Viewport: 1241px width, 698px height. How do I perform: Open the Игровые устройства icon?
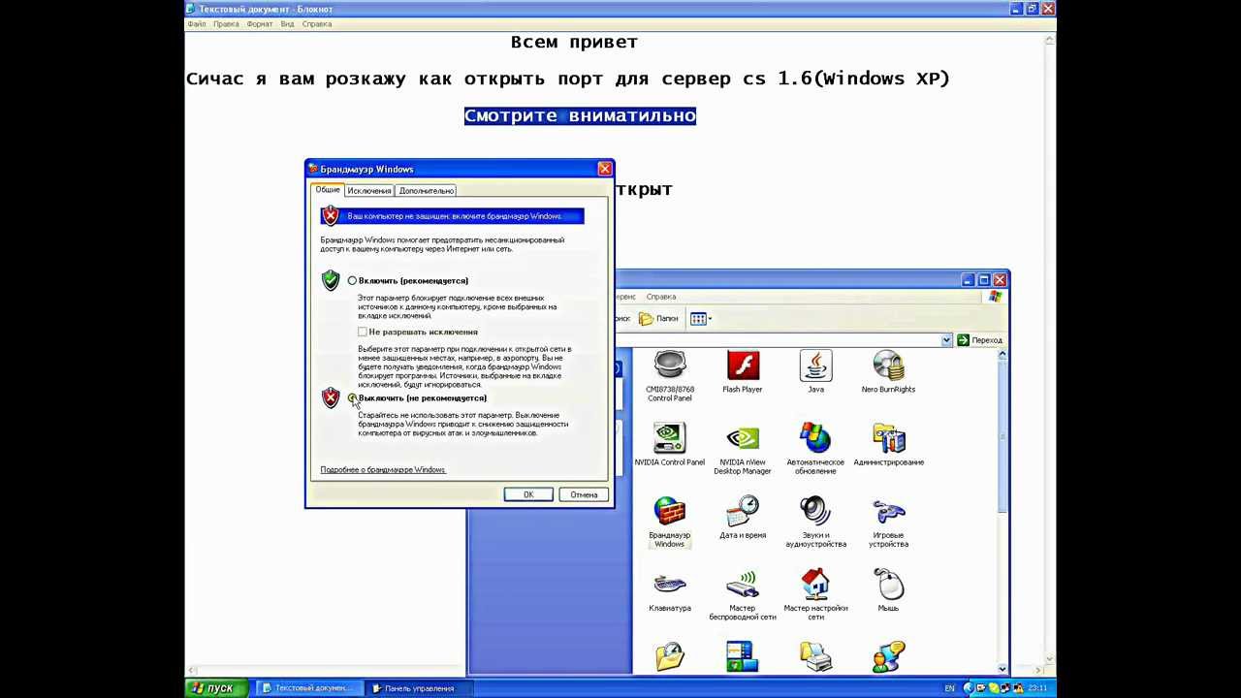(888, 523)
